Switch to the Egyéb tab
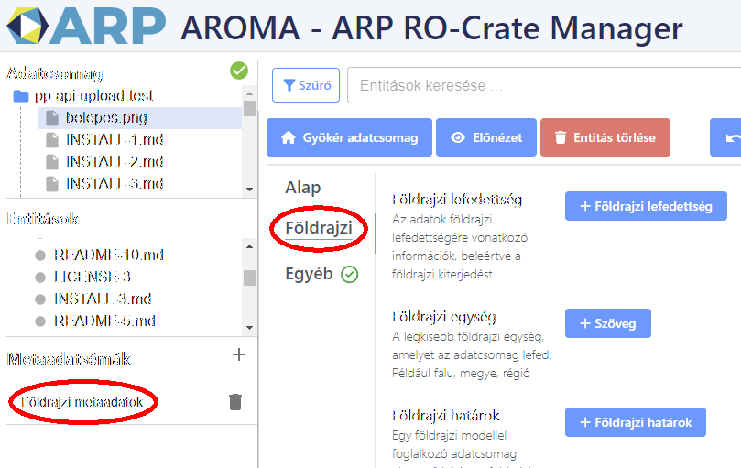Viewport: 741px width, 468px height. pos(309,274)
